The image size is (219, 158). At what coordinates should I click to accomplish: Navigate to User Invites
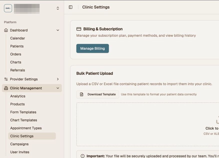coord(20,152)
